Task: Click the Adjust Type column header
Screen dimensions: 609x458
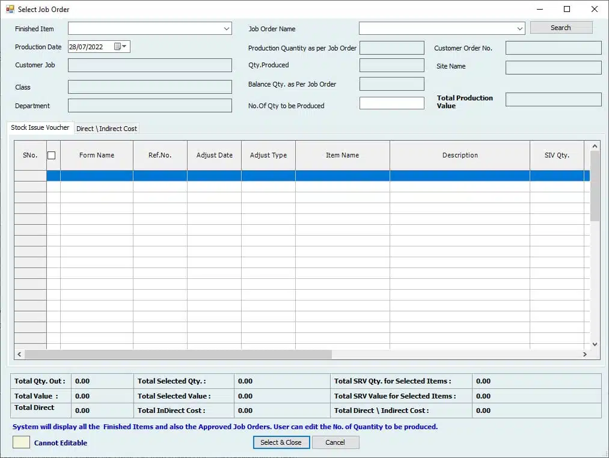Action: pyautogui.click(x=268, y=155)
